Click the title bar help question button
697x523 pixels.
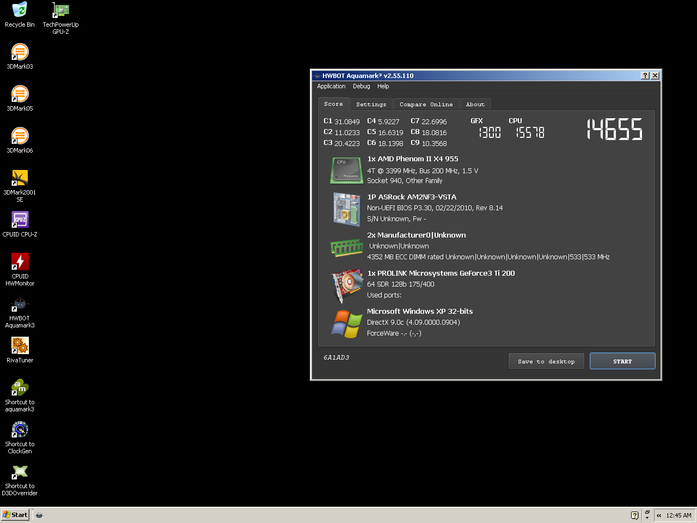click(645, 76)
